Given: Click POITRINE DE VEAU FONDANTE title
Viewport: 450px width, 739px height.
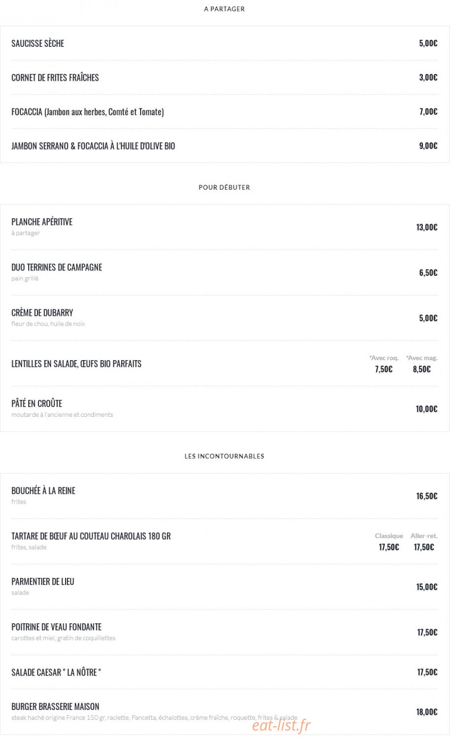Looking at the screenshot, I should coord(57,627).
